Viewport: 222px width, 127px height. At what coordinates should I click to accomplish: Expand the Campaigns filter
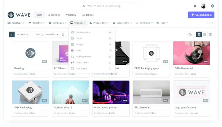pyautogui.click(x=58, y=23)
